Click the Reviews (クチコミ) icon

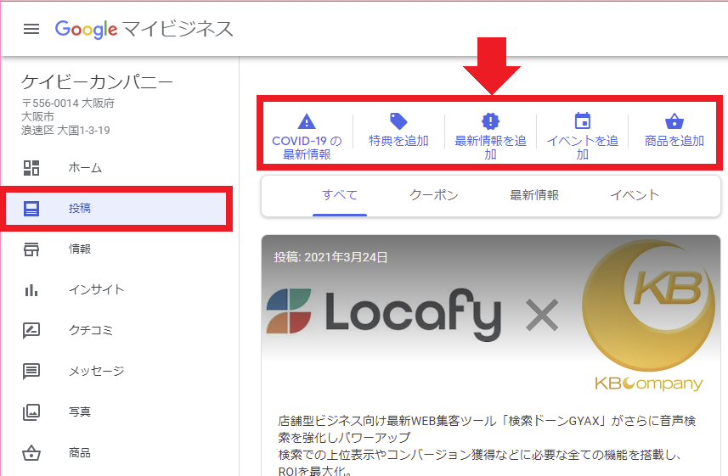(x=31, y=331)
